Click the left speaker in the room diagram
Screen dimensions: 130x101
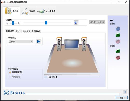59,44
